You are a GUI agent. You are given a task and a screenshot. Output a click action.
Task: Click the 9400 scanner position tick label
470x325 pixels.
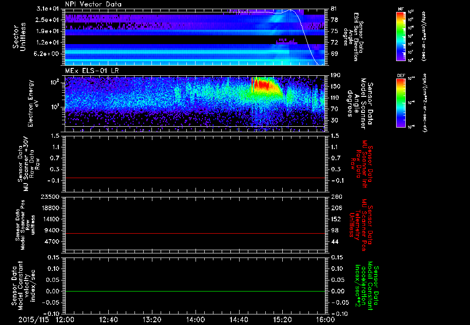tap(51, 230)
